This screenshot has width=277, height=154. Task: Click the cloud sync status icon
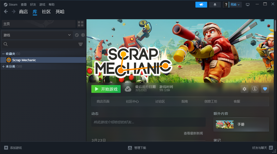point(128,89)
